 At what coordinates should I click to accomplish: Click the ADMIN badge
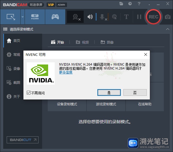pyautogui.click(x=61, y=5)
